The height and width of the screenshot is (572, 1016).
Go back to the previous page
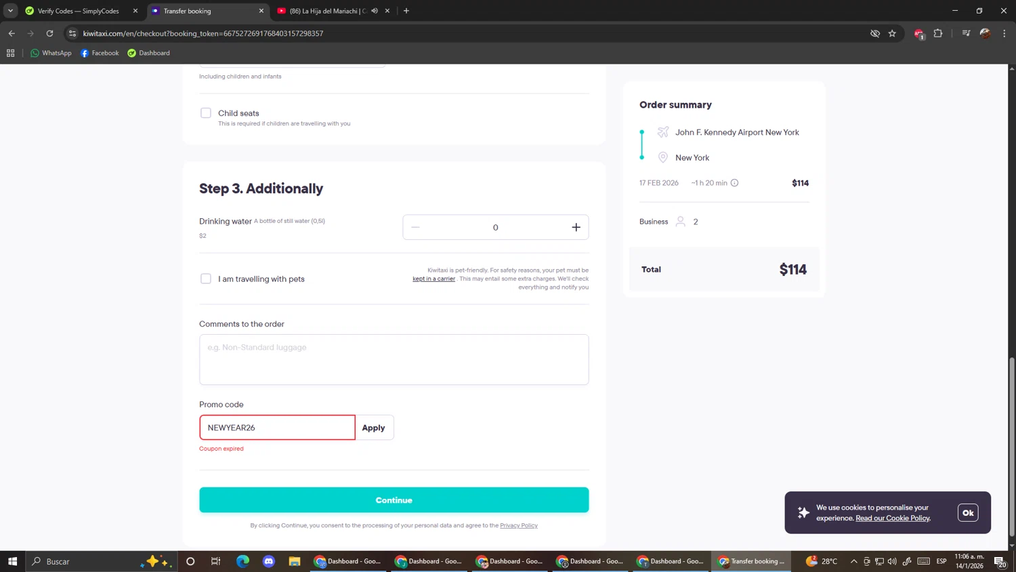click(x=12, y=33)
